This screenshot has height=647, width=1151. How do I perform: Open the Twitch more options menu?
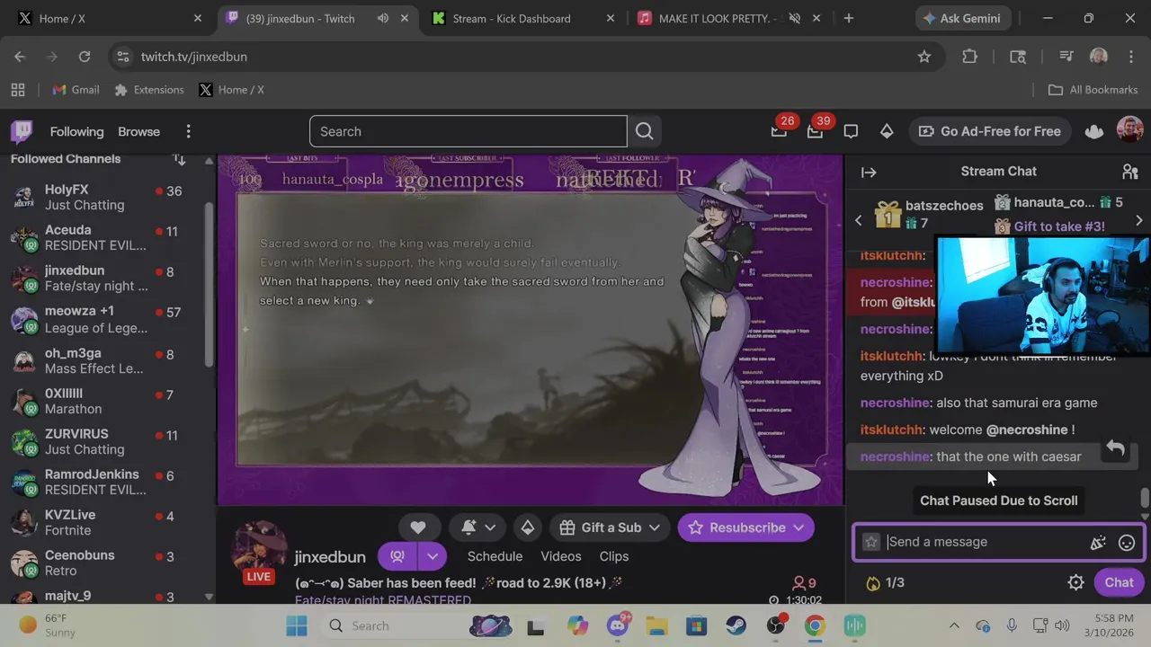(x=188, y=131)
